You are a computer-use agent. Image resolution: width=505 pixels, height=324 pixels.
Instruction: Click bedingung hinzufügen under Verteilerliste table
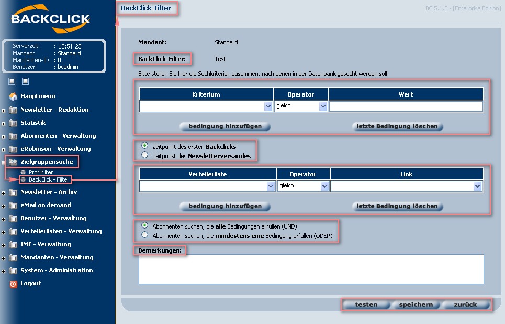pos(225,206)
